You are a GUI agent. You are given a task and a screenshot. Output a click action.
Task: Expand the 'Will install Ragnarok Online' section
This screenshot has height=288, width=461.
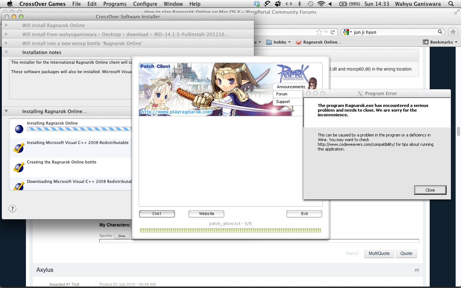point(6,25)
